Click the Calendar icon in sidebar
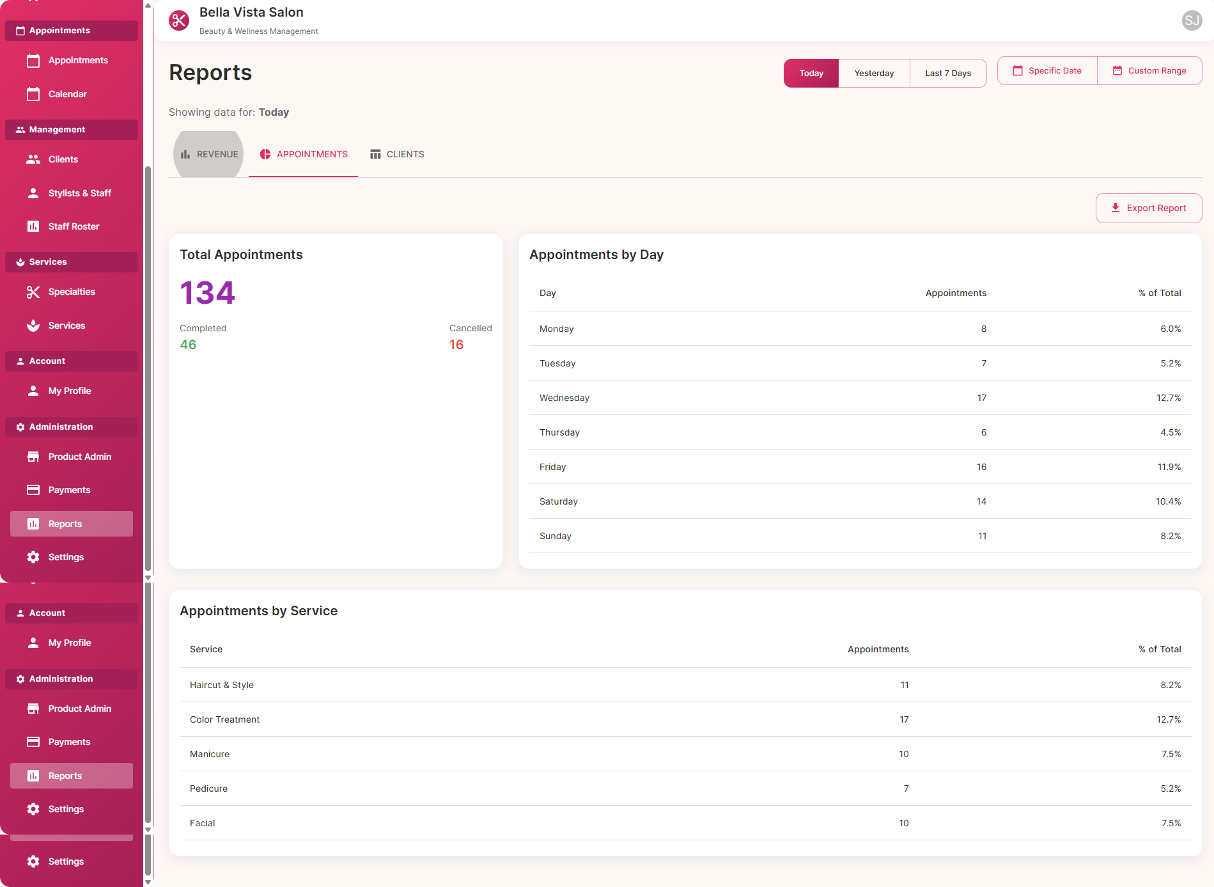This screenshot has width=1214, height=887. point(33,94)
